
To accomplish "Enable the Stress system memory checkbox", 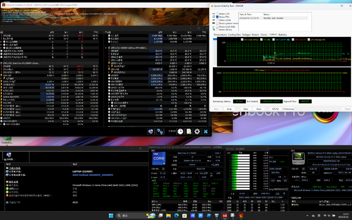I will tap(217, 23).
